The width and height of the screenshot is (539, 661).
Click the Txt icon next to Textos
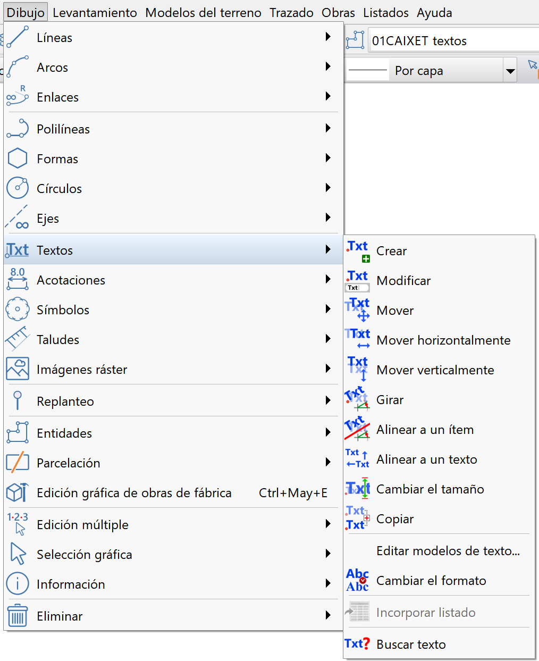coord(16,250)
